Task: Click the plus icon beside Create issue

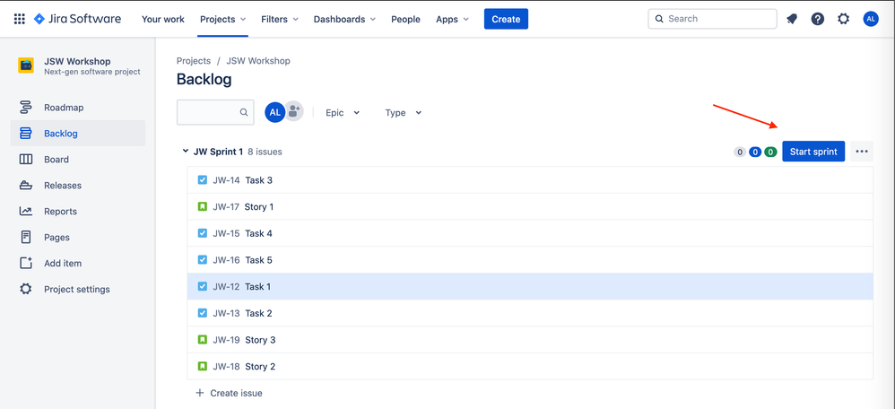Action: (x=200, y=393)
